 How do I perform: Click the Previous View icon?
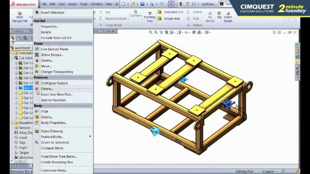point(161,32)
